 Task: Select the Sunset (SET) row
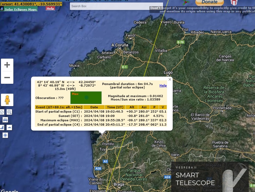(x=101, y=116)
